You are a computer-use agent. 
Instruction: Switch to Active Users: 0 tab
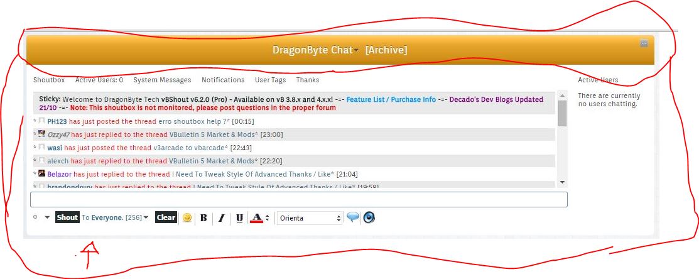99,80
